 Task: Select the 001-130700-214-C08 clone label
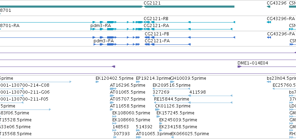click(25, 85)
